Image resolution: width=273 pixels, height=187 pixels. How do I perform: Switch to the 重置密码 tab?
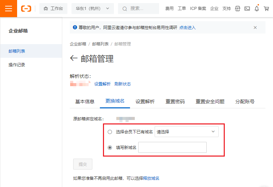tap(175, 102)
